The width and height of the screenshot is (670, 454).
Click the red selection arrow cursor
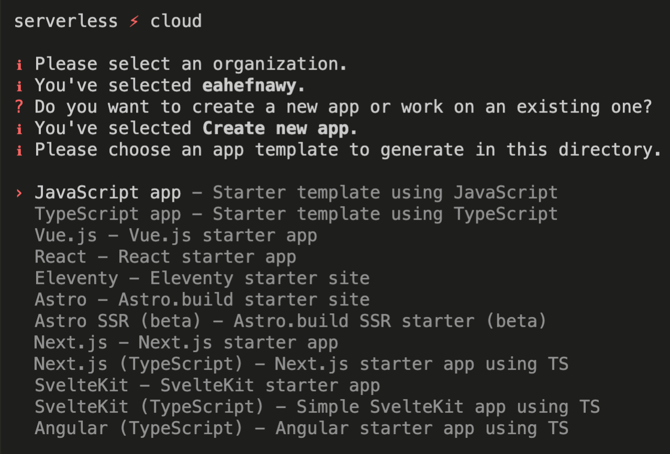pos(19,193)
